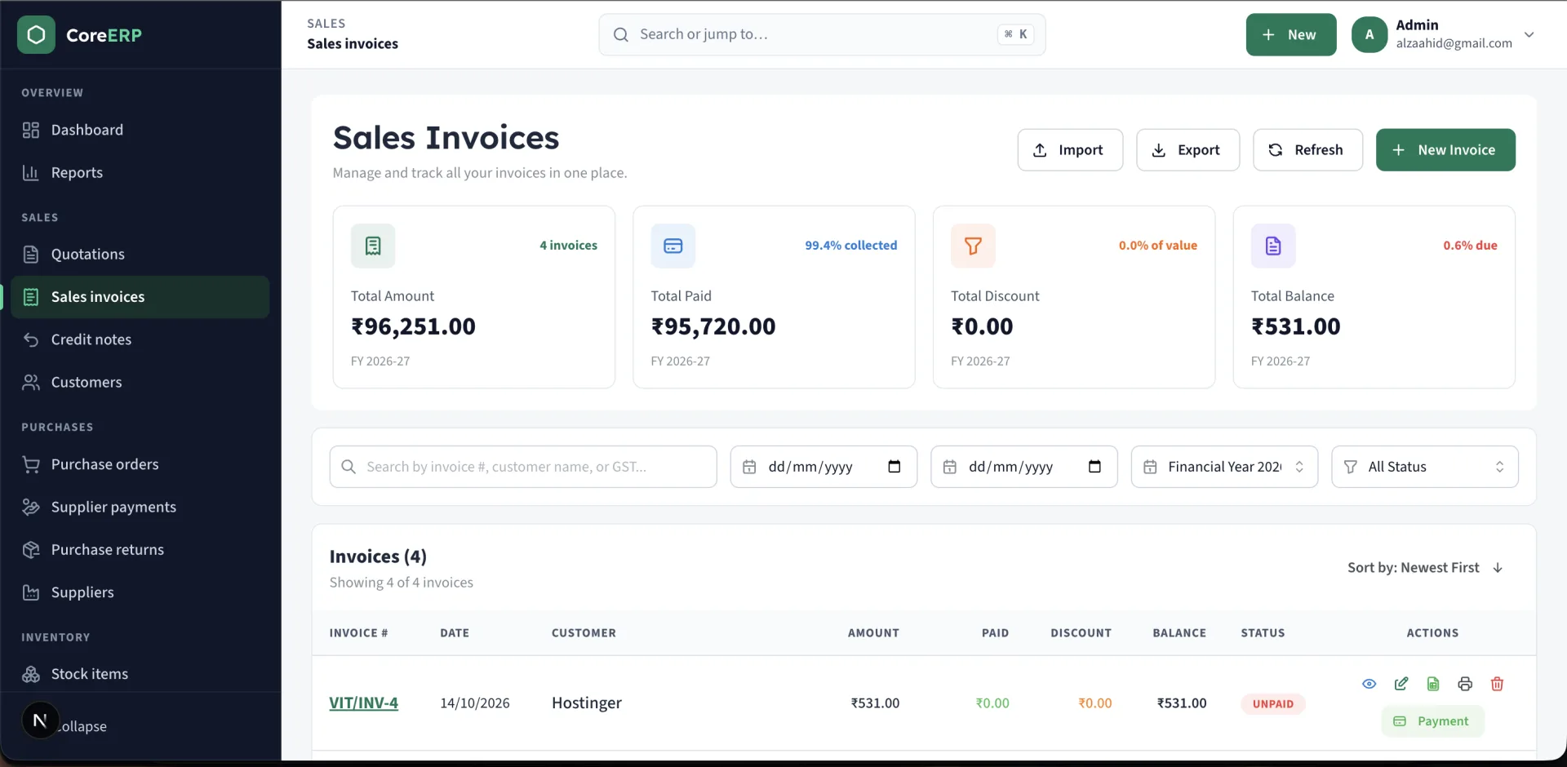Click the Total Balance document icon

(x=1273, y=246)
